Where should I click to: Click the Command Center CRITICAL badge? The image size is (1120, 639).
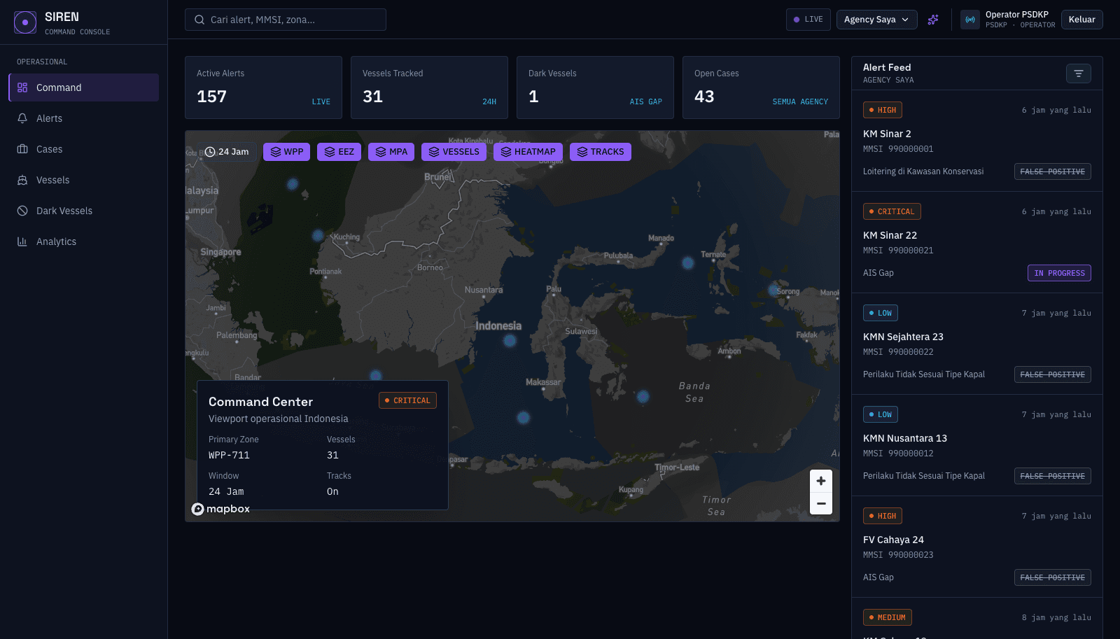(407, 400)
